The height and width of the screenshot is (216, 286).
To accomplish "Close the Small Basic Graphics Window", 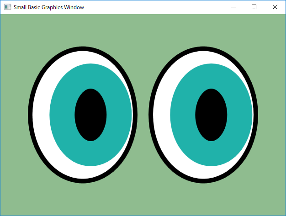I will click(275, 7).
